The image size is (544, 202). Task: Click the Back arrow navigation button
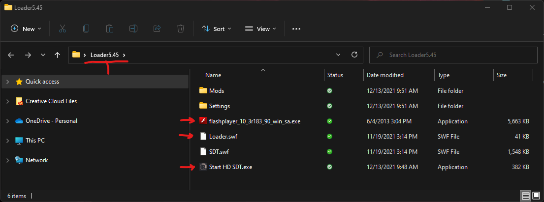11,55
